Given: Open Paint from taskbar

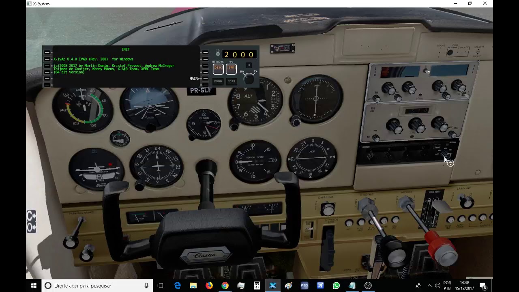Looking at the screenshot, I should [288, 286].
